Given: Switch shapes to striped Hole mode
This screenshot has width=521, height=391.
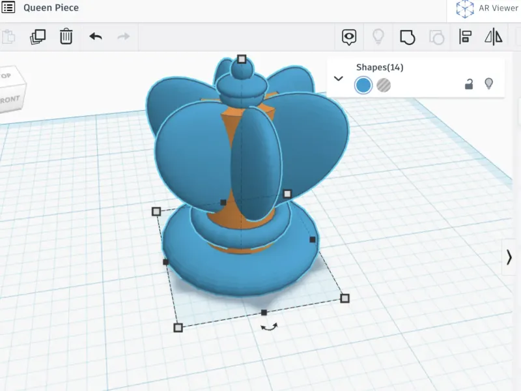Looking at the screenshot, I should point(384,85).
